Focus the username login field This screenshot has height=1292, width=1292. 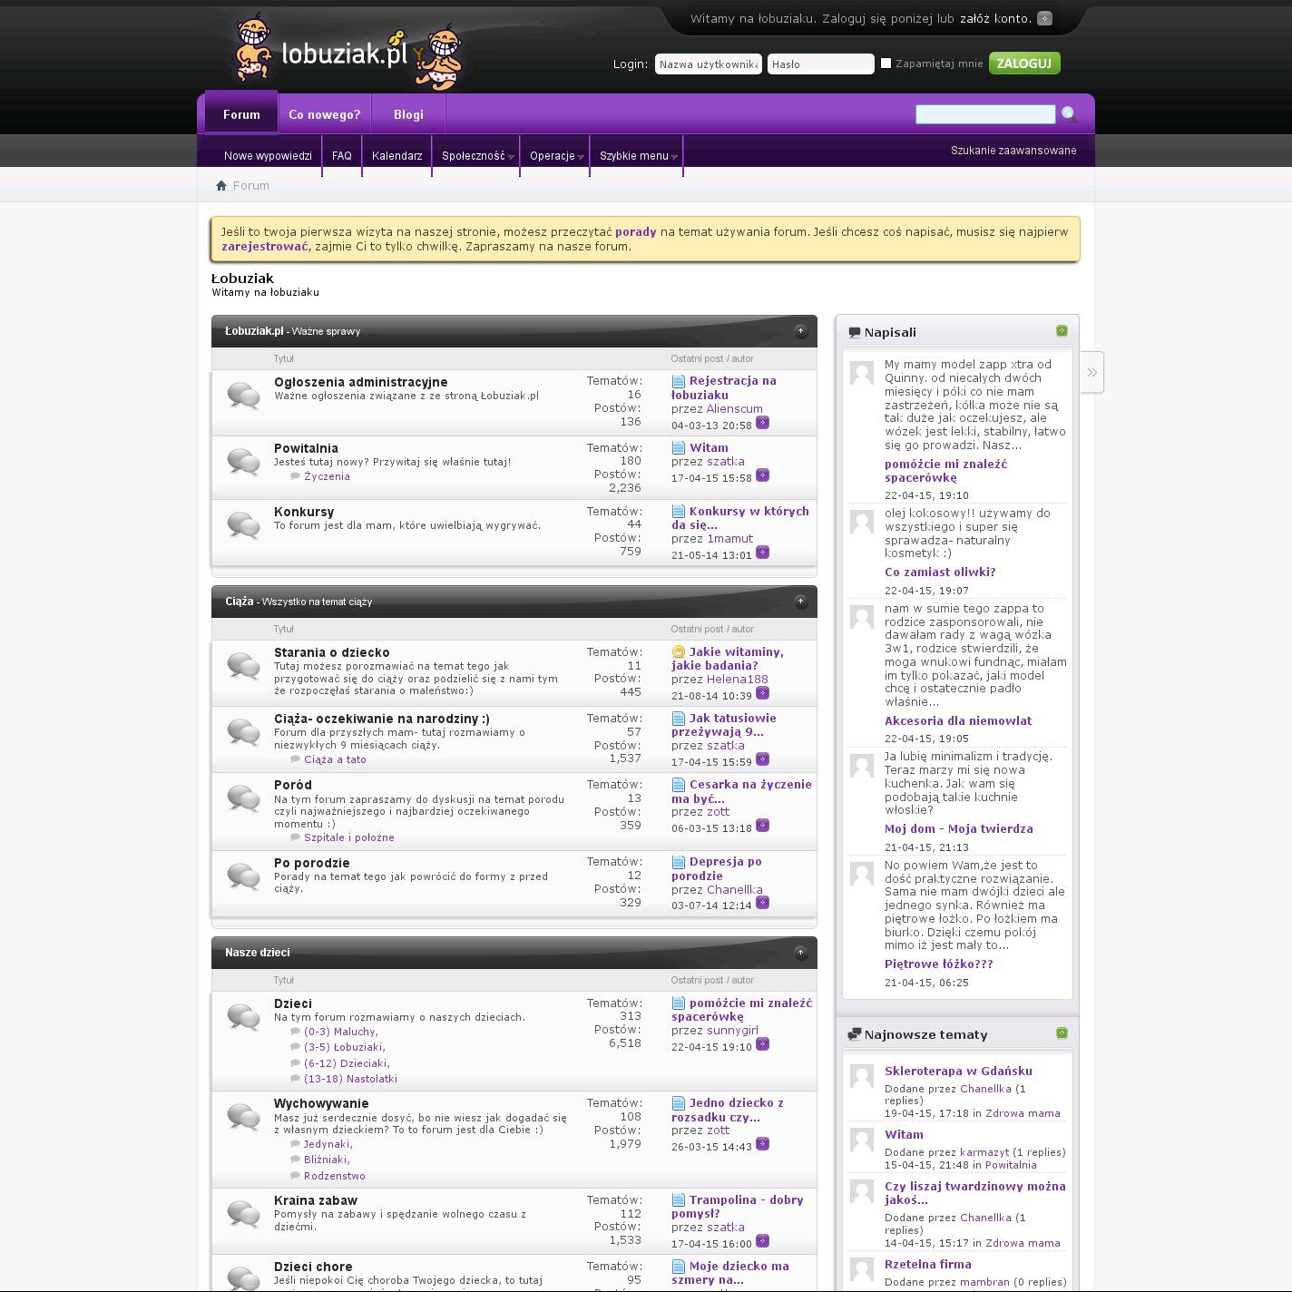[709, 64]
